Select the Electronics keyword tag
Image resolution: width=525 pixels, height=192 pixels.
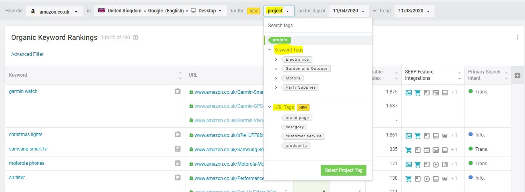coord(297,59)
